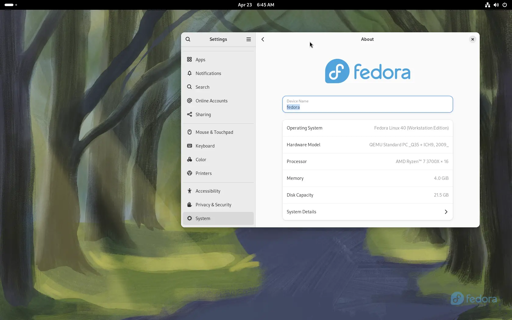Click the About header title
The image size is (512, 320).
[x=367, y=39]
